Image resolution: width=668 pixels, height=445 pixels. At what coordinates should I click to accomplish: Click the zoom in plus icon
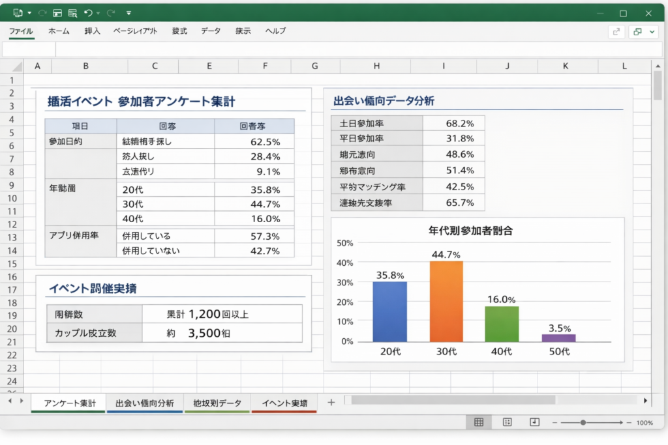pyautogui.click(x=627, y=423)
